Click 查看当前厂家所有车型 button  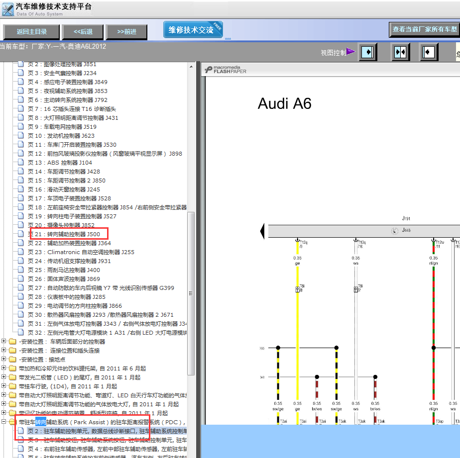[x=424, y=29]
